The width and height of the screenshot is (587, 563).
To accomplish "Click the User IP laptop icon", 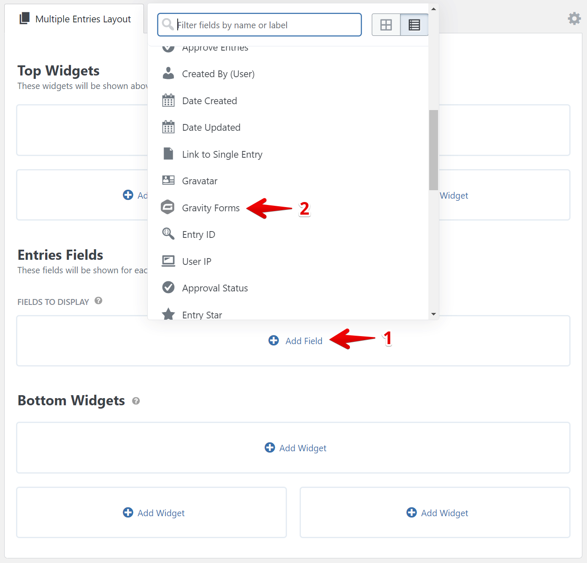I will click(x=168, y=261).
